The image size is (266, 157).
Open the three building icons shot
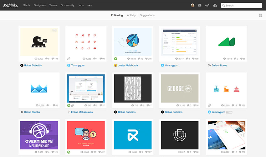[227, 88]
